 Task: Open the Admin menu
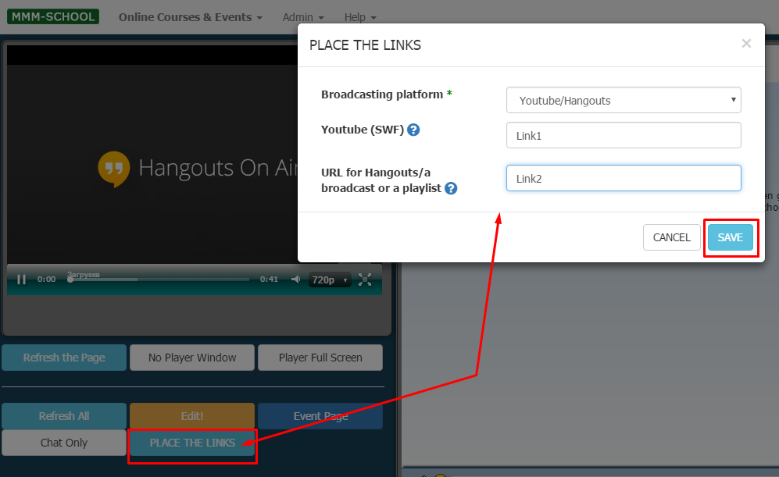[303, 17]
